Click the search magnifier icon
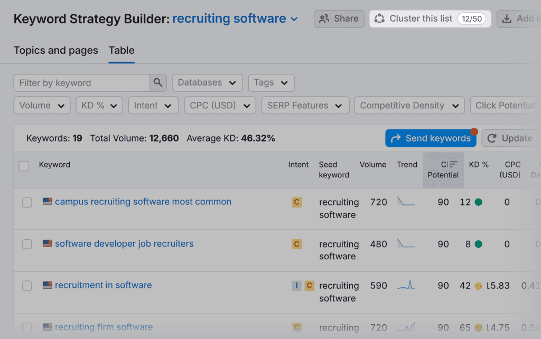The image size is (541, 339). pos(158,83)
